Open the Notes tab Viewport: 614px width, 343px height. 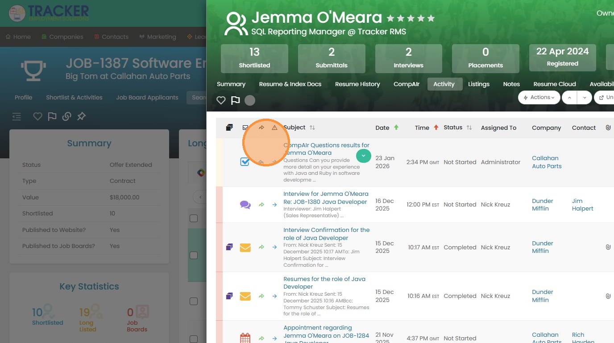(x=511, y=84)
